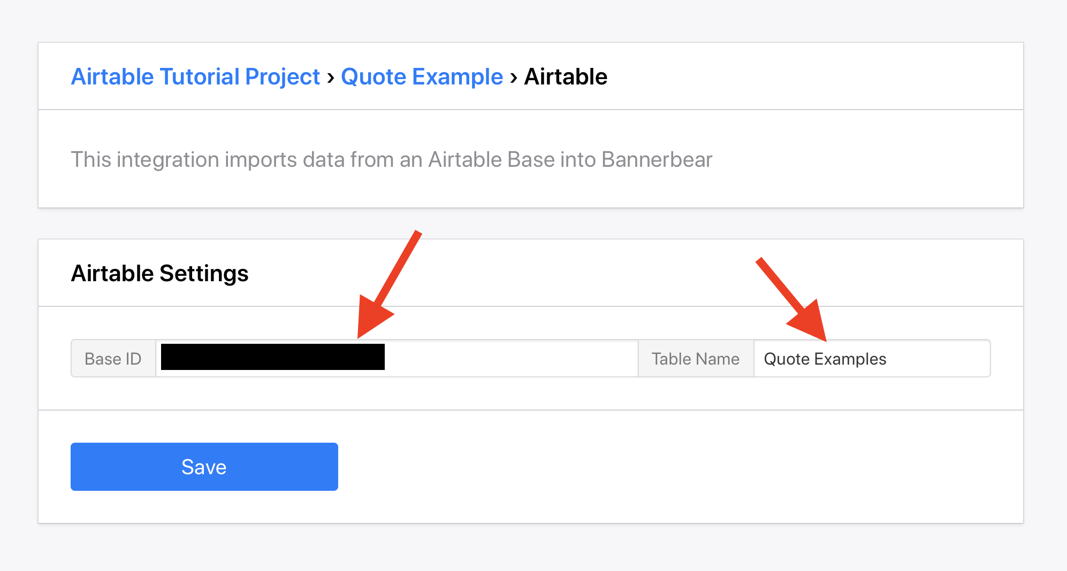Image resolution: width=1067 pixels, height=571 pixels.
Task: Click the Airtable breadcrumb current page title
Action: pyautogui.click(x=566, y=77)
